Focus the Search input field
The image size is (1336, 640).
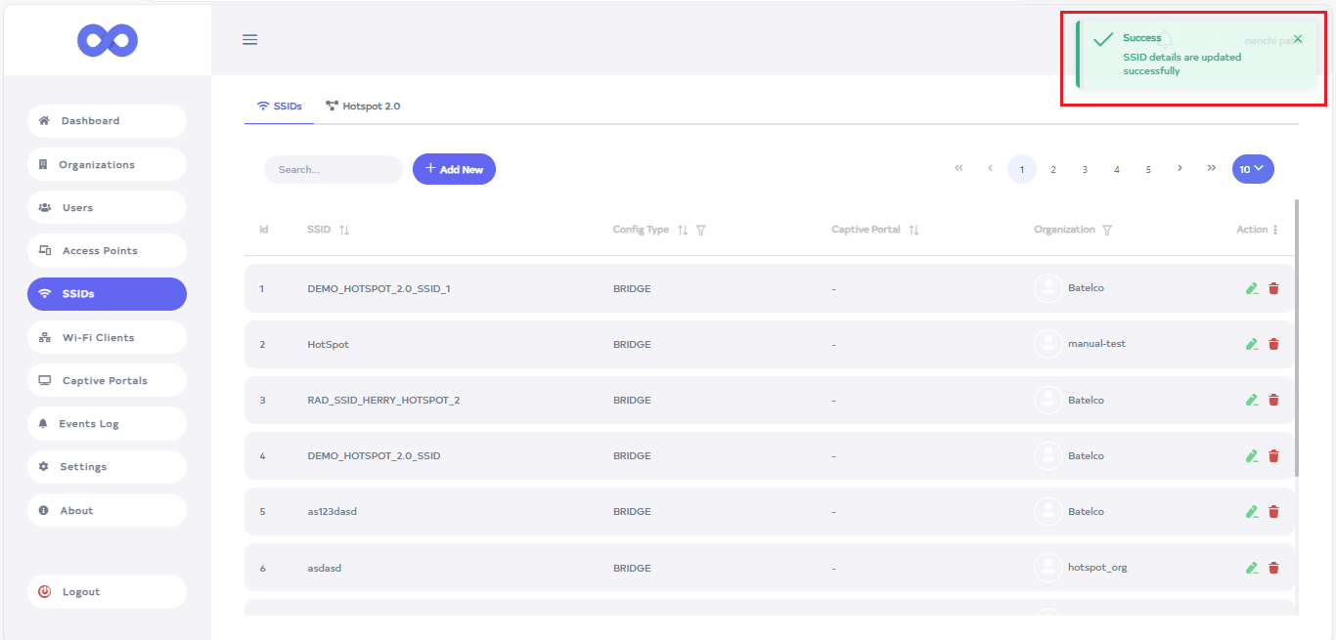[x=333, y=169]
